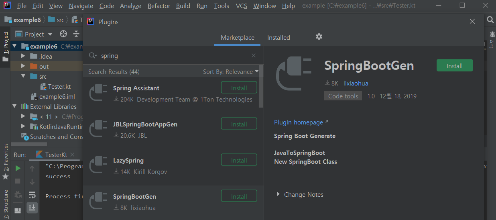Viewport: 496px width, 220px height.
Task: Click the Code tools tag
Action: [343, 96]
